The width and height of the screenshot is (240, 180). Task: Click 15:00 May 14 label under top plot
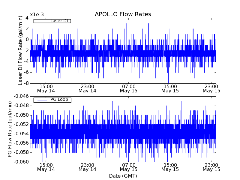(x=46, y=88)
